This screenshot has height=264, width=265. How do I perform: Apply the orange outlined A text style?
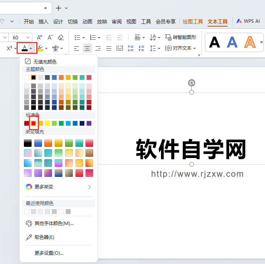tap(250, 42)
